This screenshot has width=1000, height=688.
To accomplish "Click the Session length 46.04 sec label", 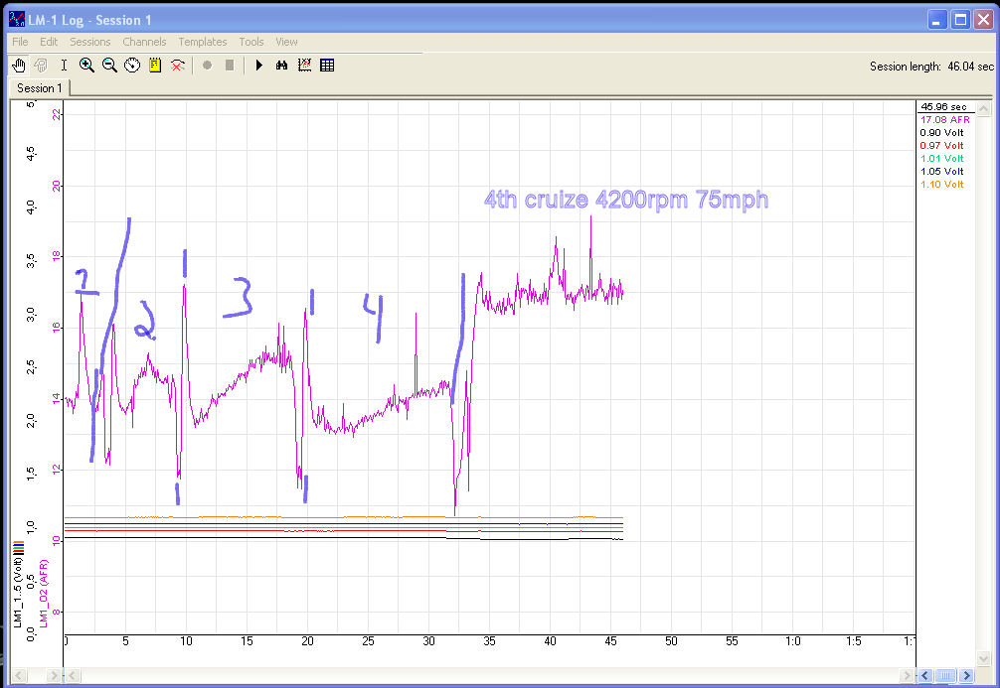I will [931, 67].
